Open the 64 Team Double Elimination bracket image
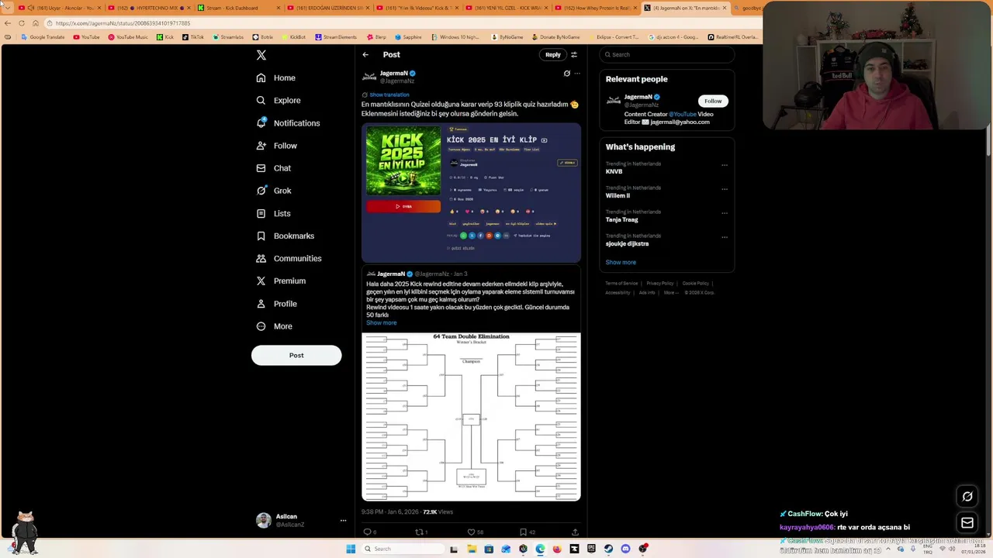 point(471,417)
